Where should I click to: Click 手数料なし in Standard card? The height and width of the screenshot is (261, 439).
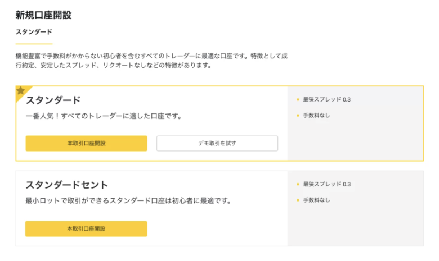coord(316,115)
